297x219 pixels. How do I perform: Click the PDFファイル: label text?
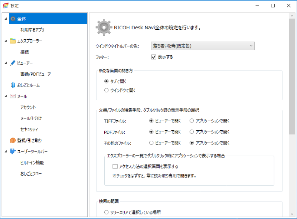[114, 132]
